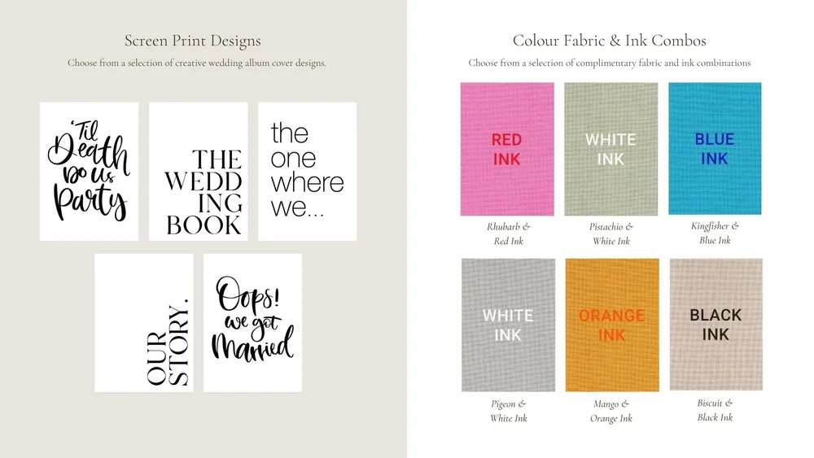Pick the Mango orange fabric swatch
814x458 pixels.
pos(612,325)
